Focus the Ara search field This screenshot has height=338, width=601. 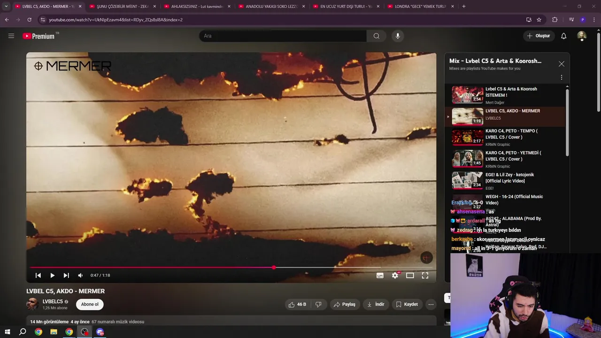[x=283, y=36]
